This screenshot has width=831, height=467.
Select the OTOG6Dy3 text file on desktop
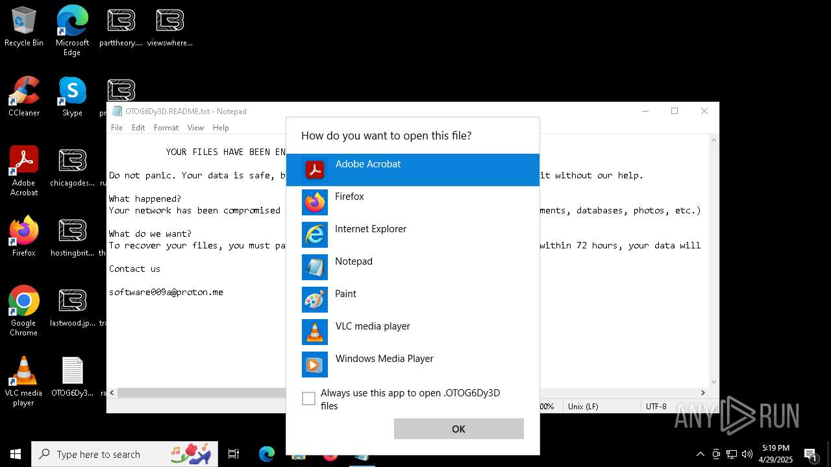72,377
